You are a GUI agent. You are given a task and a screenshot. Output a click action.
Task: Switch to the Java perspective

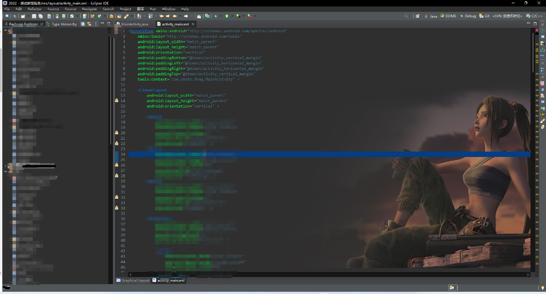(430, 16)
